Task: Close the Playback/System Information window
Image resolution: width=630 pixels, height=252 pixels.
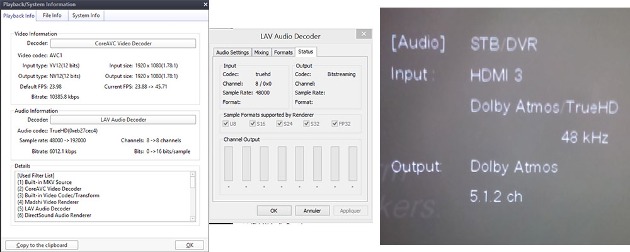Action: coord(205,4)
